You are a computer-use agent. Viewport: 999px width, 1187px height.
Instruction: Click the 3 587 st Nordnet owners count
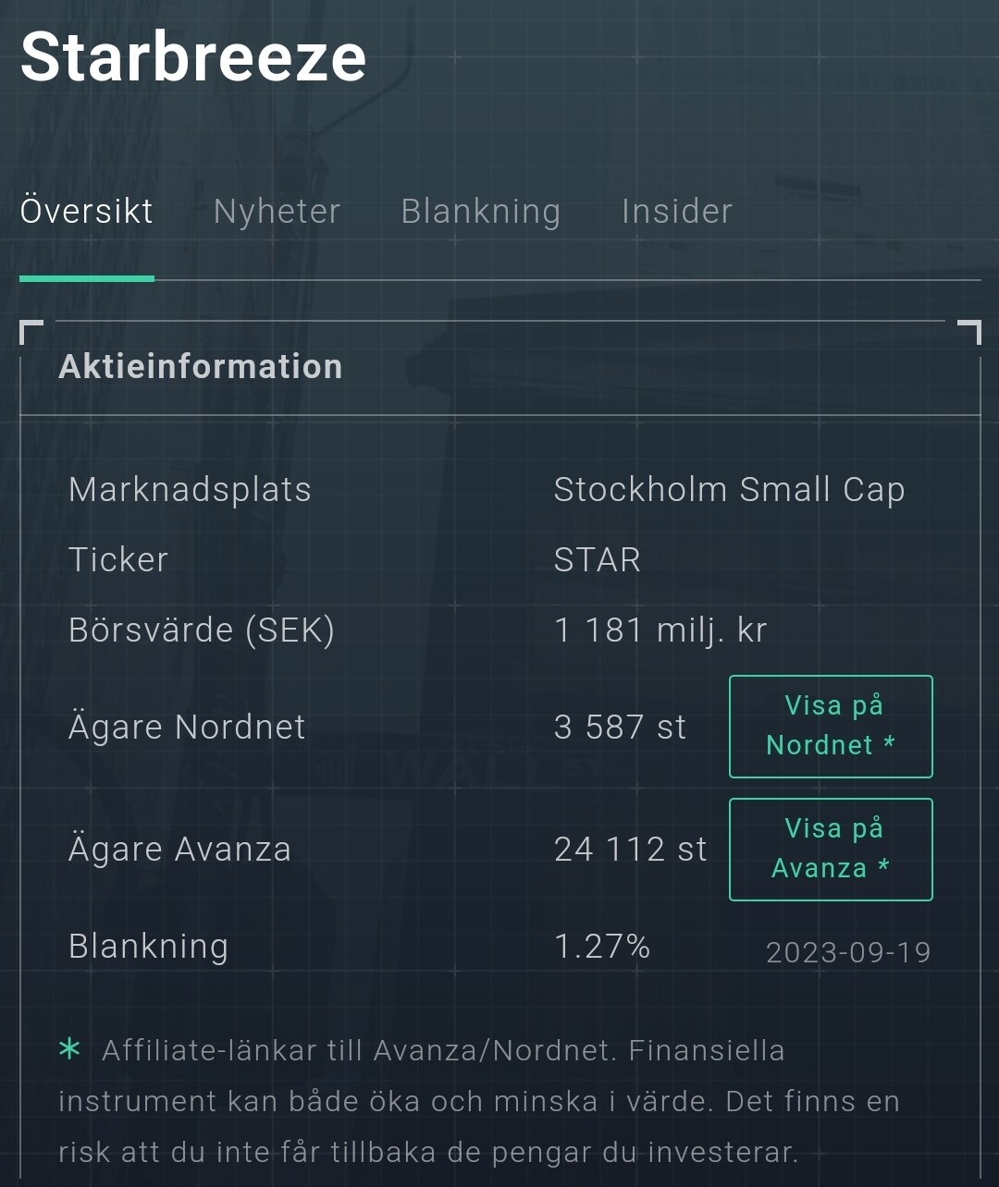pyautogui.click(x=620, y=728)
